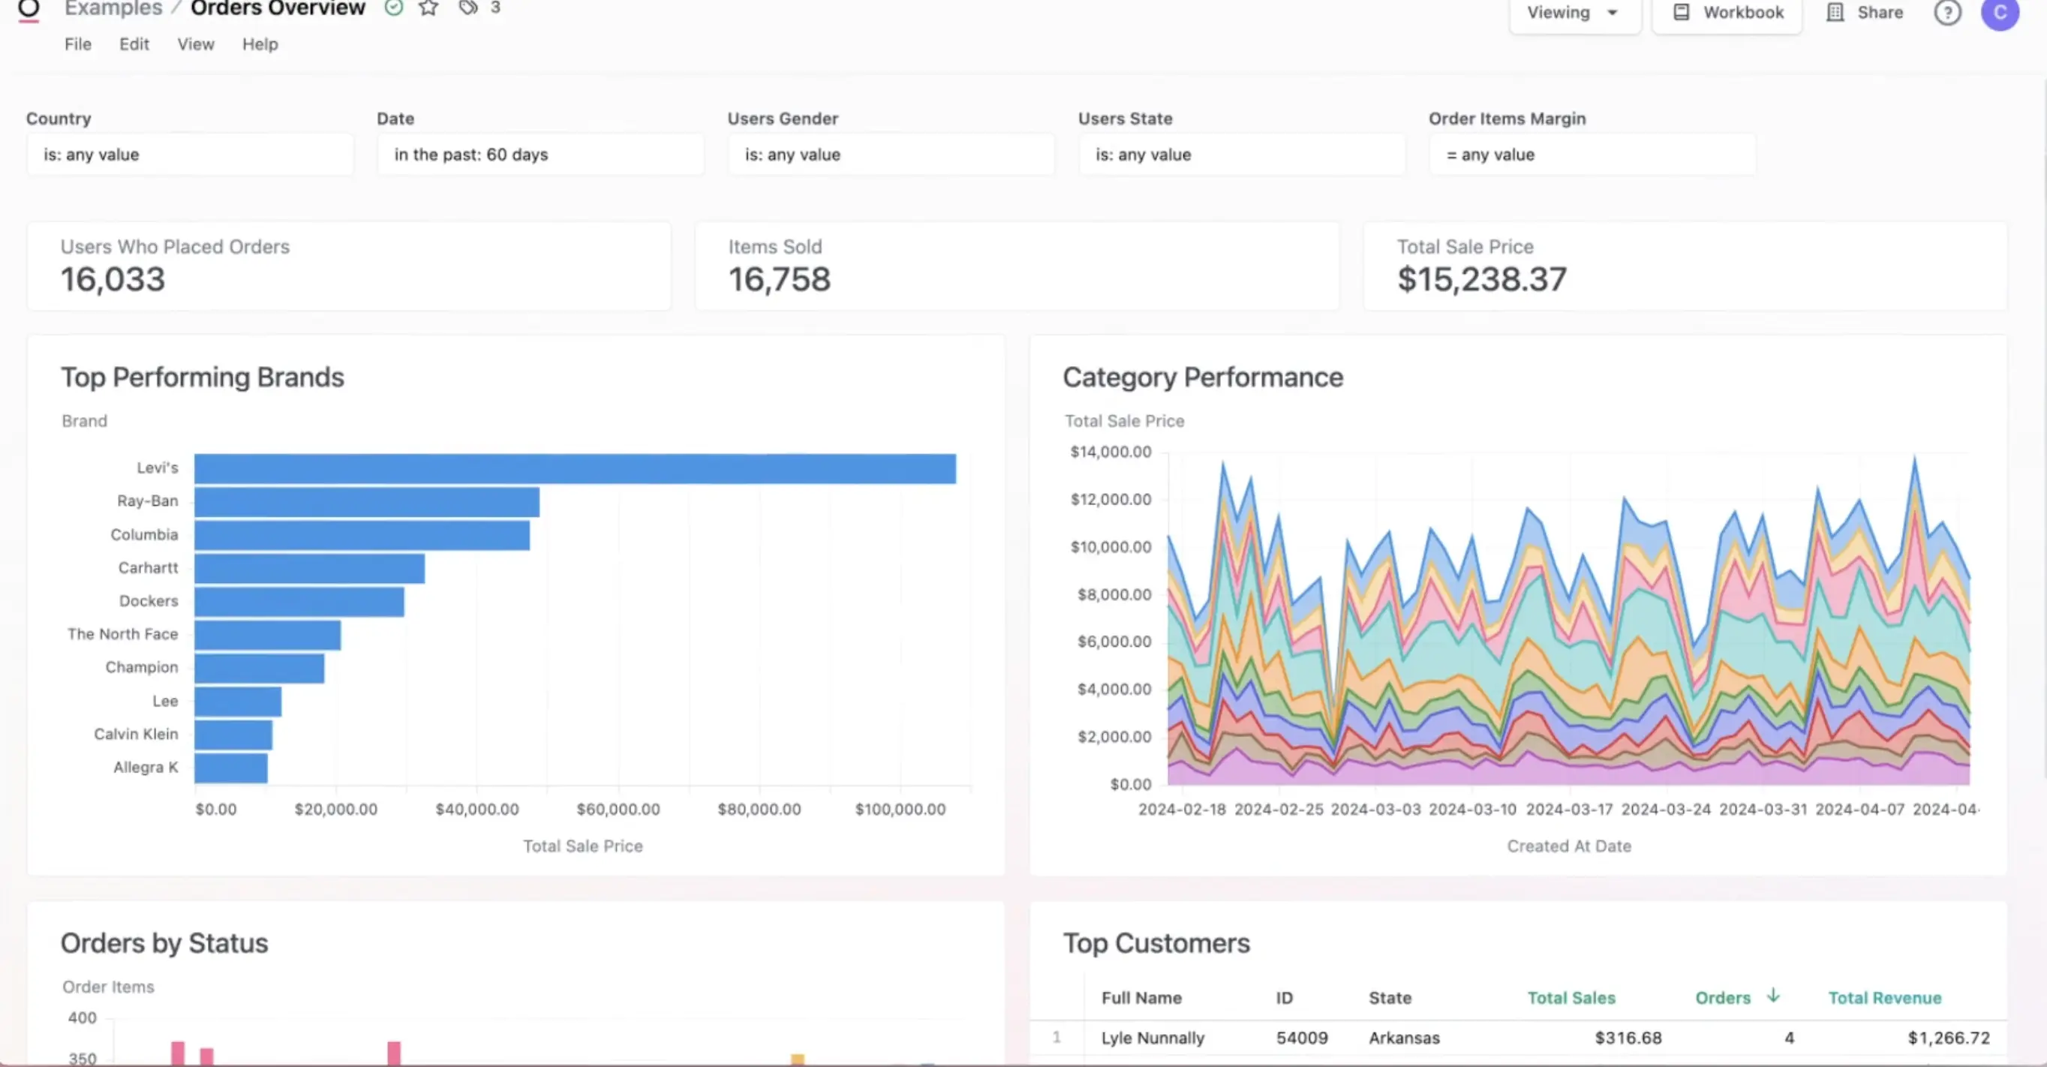
Task: Sort by the Orders column header
Action: (x=1723, y=998)
